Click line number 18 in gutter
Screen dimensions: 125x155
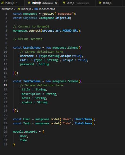(5, 85)
